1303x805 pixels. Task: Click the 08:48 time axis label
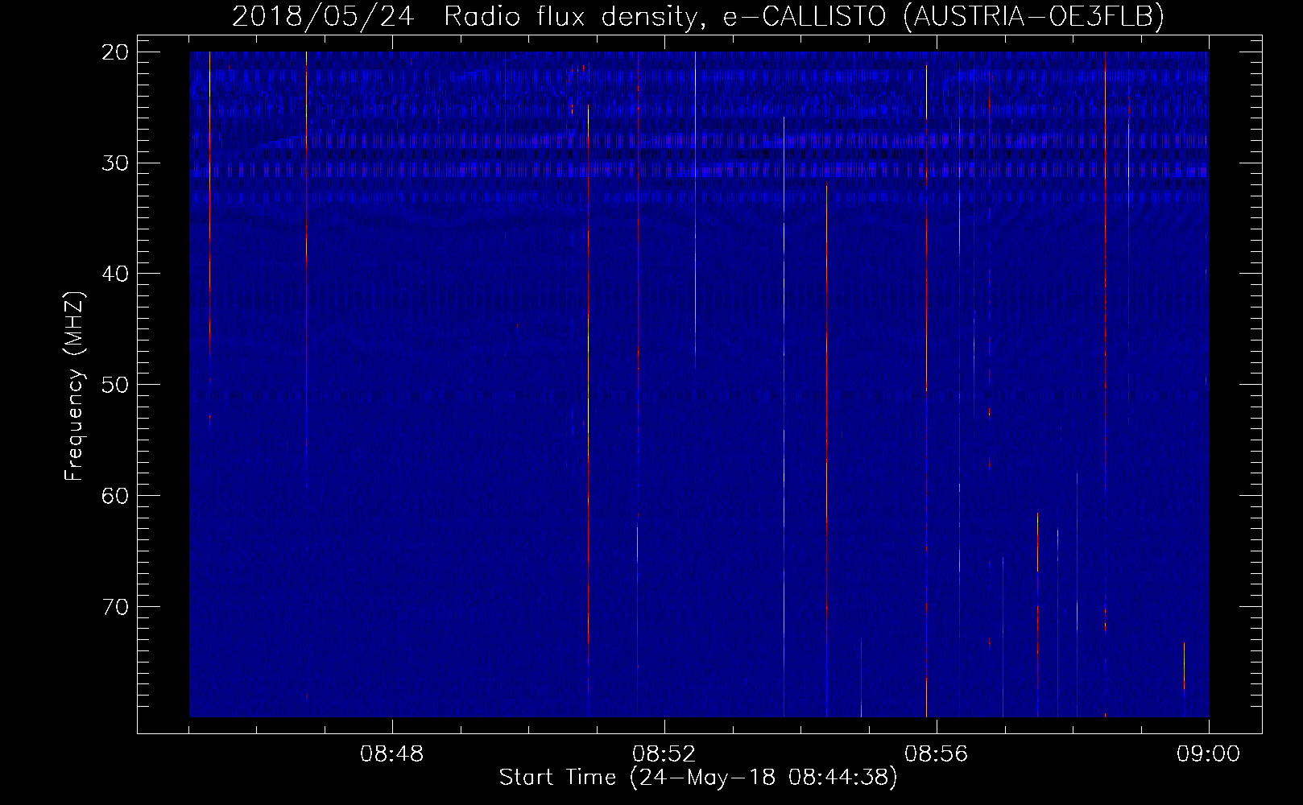(x=392, y=755)
